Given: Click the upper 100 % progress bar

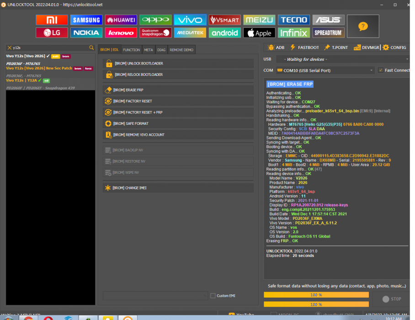Looking at the screenshot, I should click(316, 295).
